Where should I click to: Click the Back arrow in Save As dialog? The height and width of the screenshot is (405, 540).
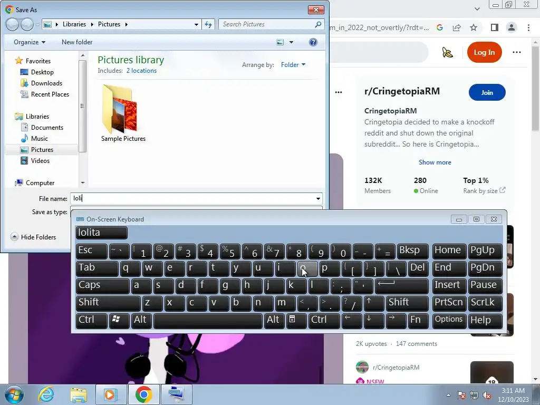click(12, 24)
